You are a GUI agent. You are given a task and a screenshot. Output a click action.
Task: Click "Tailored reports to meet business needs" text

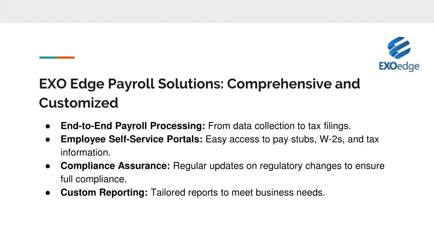click(238, 192)
